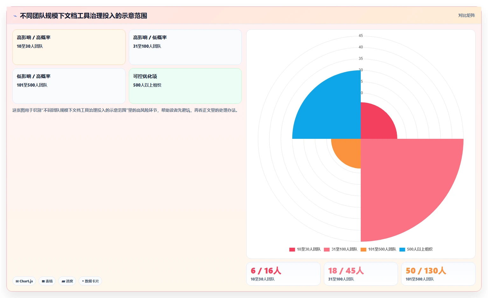The image size is (488, 298).
Task: Click the 35 axis tick label
Action: pyautogui.click(x=361, y=59)
